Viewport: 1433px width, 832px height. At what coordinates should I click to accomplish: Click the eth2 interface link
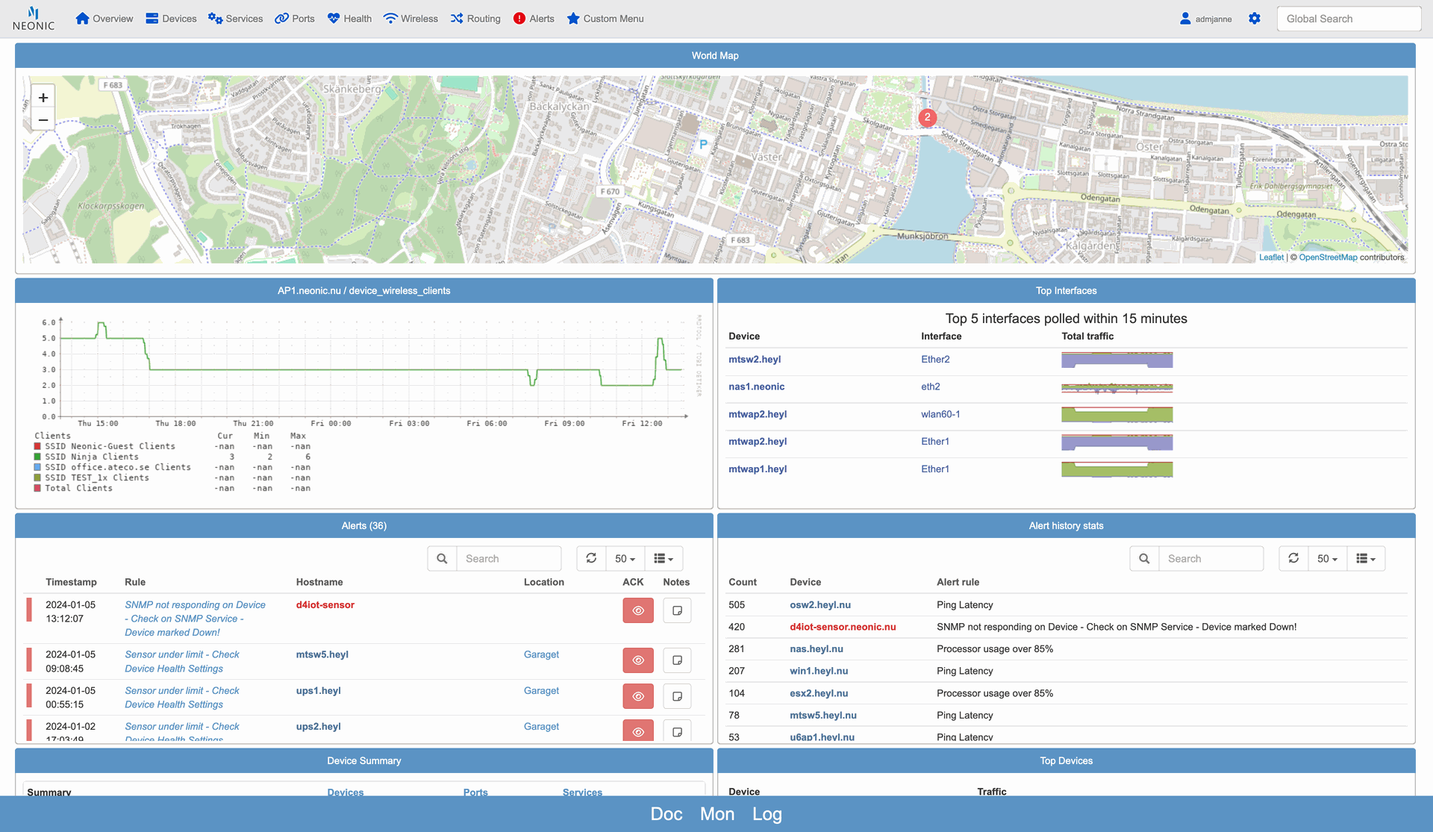tap(930, 387)
